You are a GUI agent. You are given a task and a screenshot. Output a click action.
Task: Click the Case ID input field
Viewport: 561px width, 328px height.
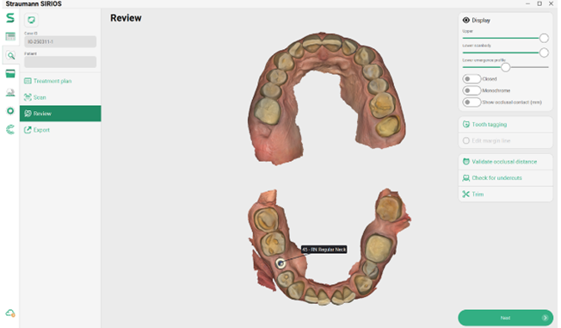pyautogui.click(x=60, y=41)
